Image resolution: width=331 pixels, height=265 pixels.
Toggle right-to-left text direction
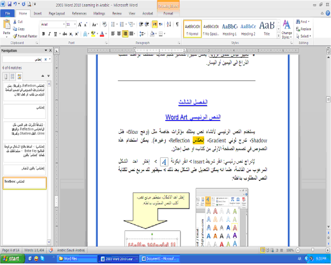[x=161, y=24]
